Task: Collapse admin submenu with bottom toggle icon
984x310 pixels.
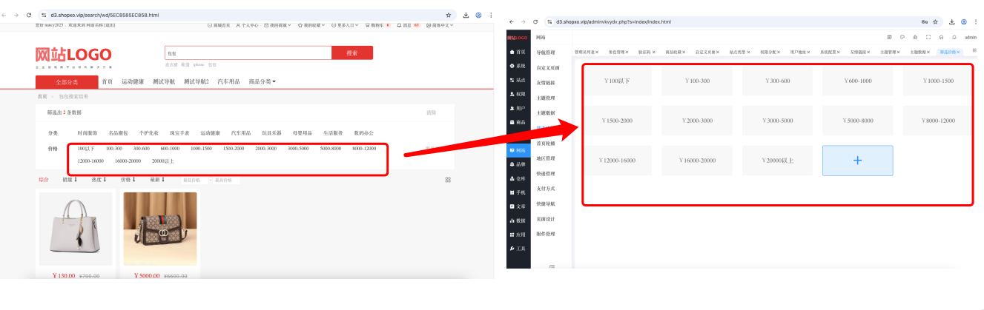Action: [552, 266]
